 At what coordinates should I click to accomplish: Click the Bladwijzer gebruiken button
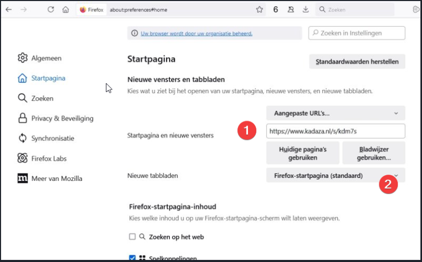pos(373,153)
